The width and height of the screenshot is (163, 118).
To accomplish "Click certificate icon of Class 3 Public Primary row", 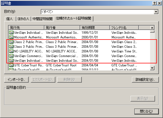I will coord(11,47).
